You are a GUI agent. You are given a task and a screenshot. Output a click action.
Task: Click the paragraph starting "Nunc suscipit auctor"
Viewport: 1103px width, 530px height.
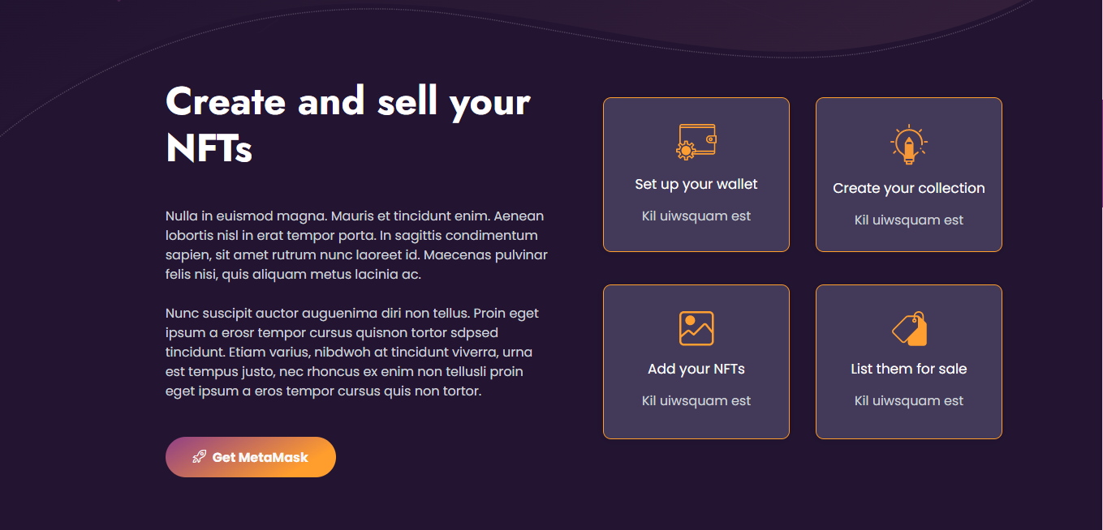point(352,352)
